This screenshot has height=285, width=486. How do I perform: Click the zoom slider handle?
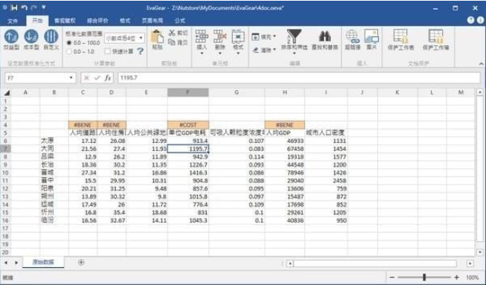(x=424, y=278)
